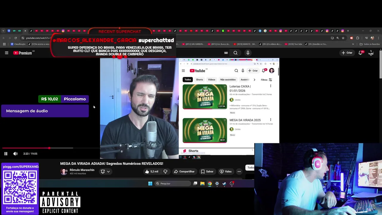Screen dimensions: 382x215
Task: Save video with the Salvar button
Action: pyautogui.click(x=207, y=172)
